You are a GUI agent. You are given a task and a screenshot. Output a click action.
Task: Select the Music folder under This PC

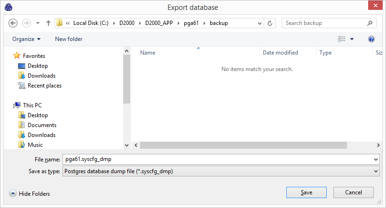point(35,145)
